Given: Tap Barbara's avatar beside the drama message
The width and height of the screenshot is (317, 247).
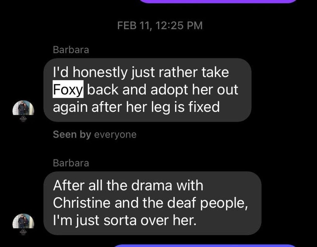Looking at the screenshot, I should tap(23, 221).
